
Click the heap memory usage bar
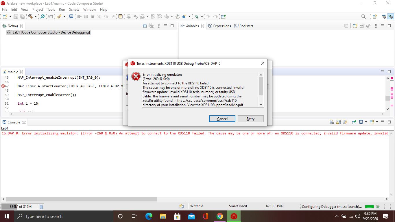pos(20,206)
